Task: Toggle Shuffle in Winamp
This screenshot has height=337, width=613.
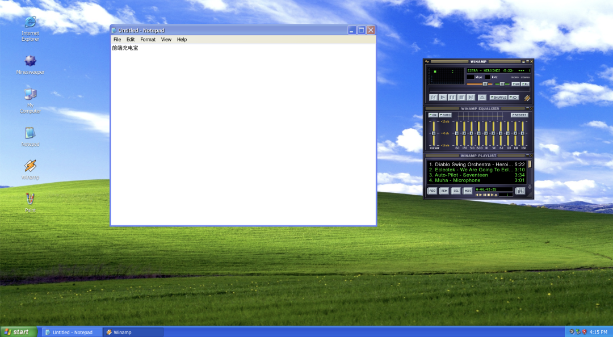Action: 498,98
